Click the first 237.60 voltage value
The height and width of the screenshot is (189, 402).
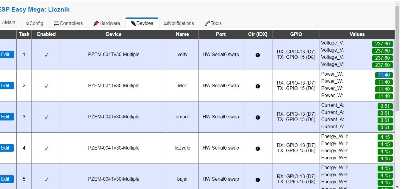click(382, 44)
